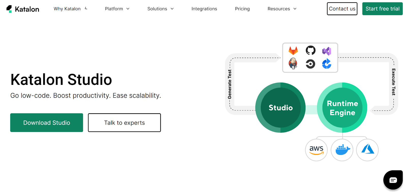Expand the Platform dropdown chevron

click(x=128, y=9)
